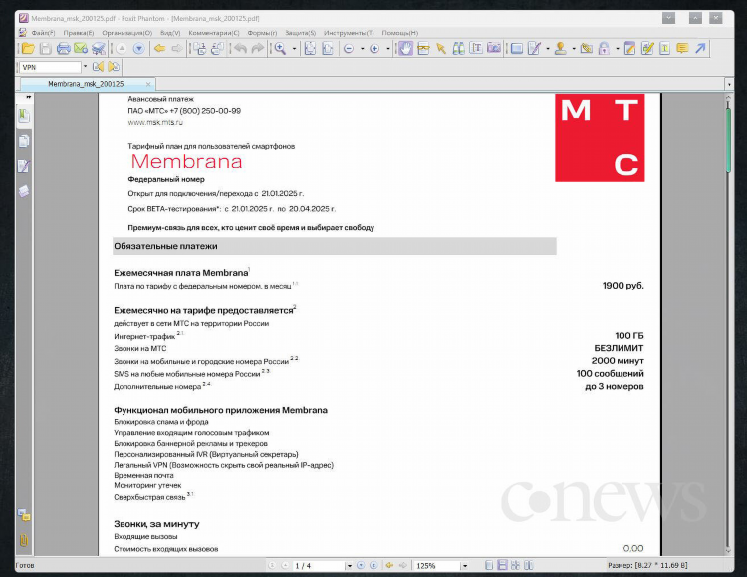
Task: Open the Инструменты menu
Action: (x=349, y=33)
